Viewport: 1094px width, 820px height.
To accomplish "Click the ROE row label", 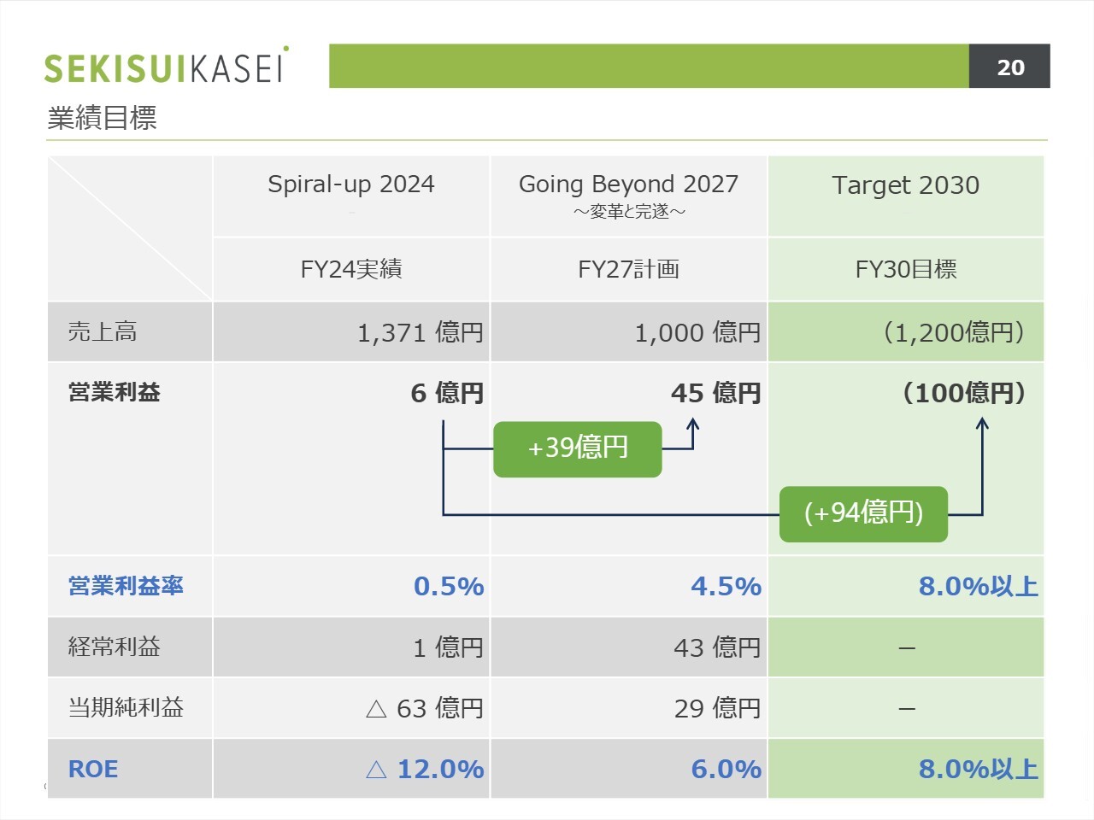I will pyautogui.click(x=93, y=769).
